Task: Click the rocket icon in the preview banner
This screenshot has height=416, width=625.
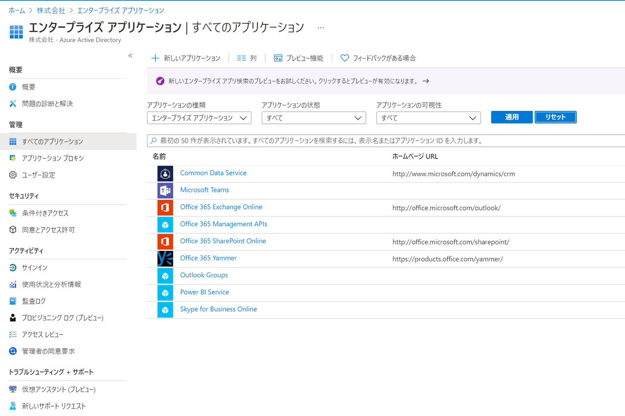Action: coord(160,81)
